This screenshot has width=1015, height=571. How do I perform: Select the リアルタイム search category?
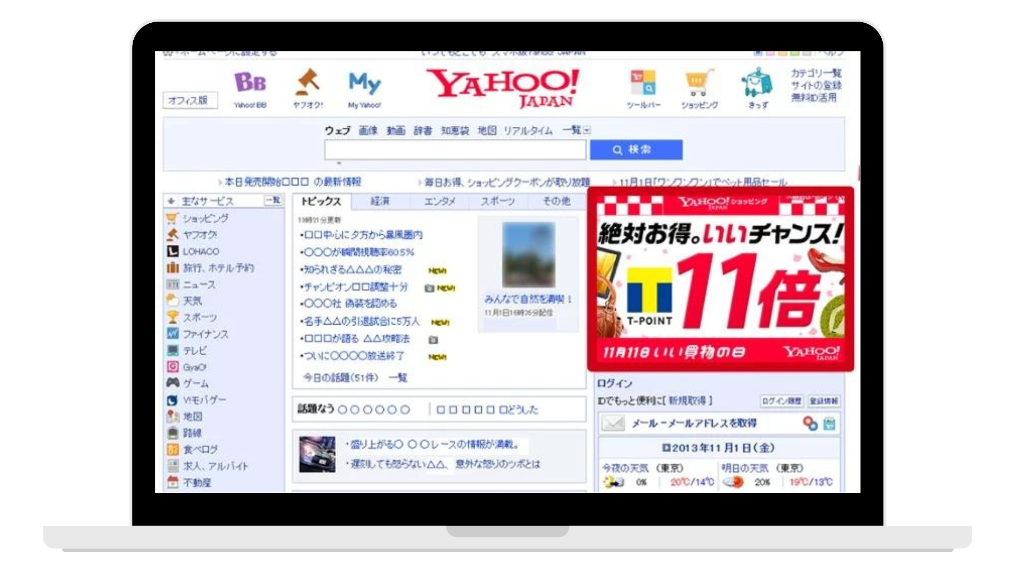pos(528,131)
